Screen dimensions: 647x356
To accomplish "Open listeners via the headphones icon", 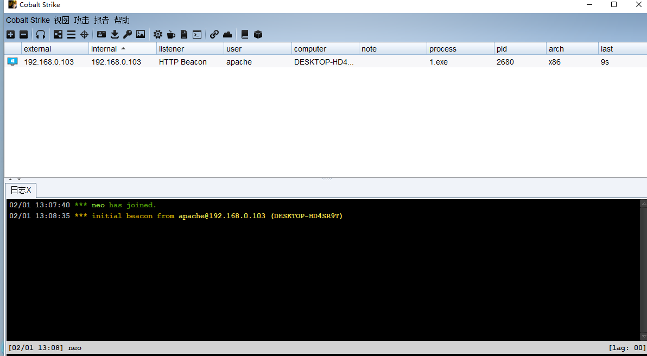I will click(40, 35).
